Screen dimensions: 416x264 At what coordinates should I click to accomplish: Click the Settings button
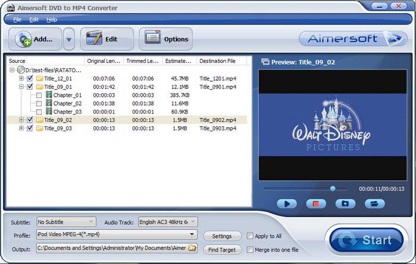222,236
